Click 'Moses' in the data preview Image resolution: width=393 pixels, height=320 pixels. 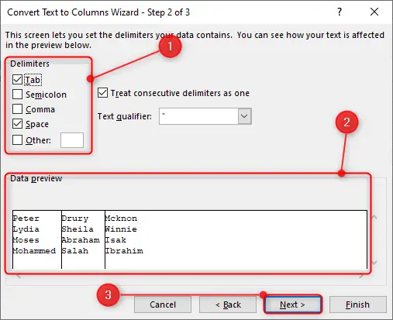click(26, 240)
